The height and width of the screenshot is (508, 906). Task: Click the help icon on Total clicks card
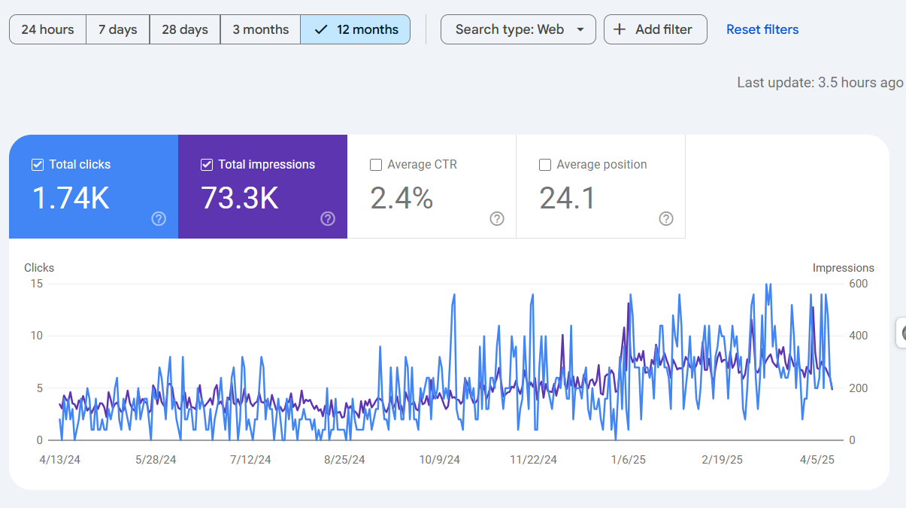(159, 219)
